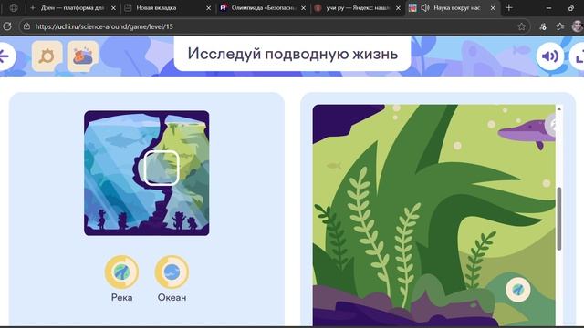
Task: Close the Олимпиада tab
Action: 304,8
